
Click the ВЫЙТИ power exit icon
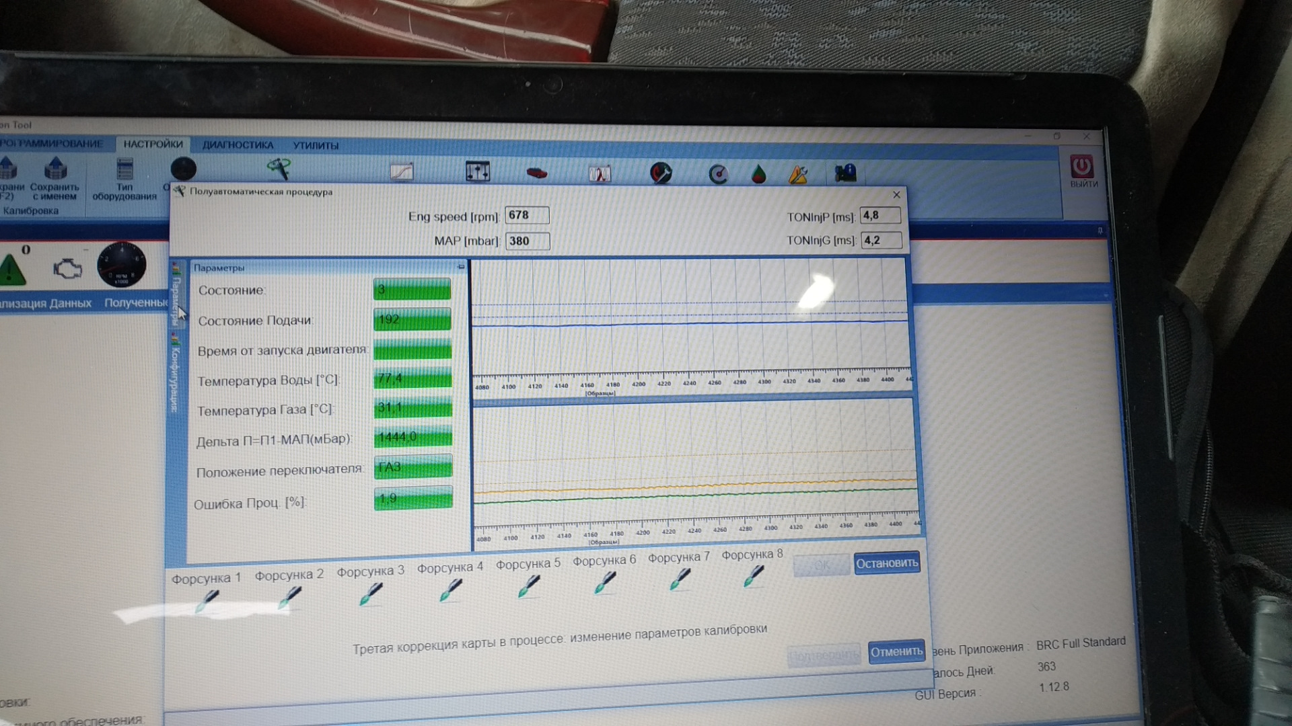click(x=1082, y=167)
